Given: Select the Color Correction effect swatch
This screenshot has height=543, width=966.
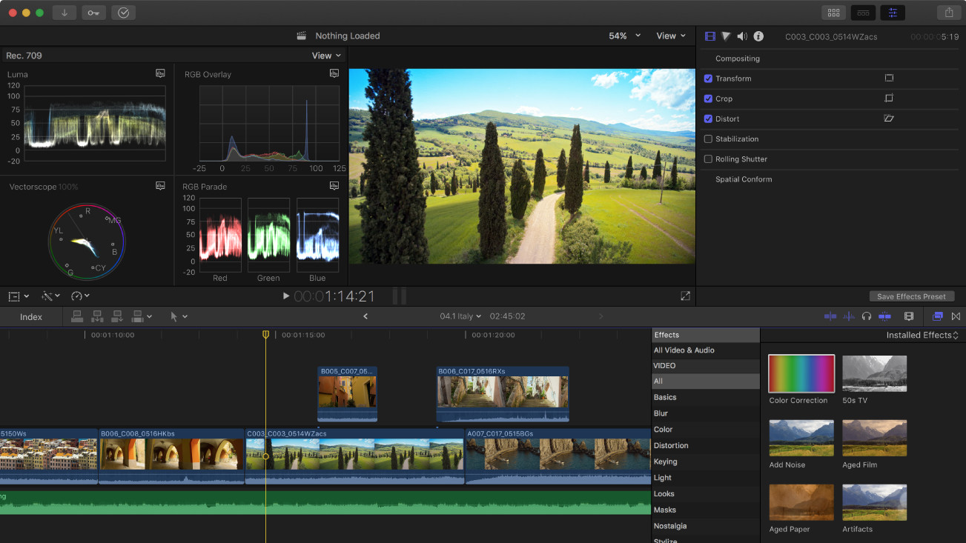Looking at the screenshot, I should click(x=801, y=374).
